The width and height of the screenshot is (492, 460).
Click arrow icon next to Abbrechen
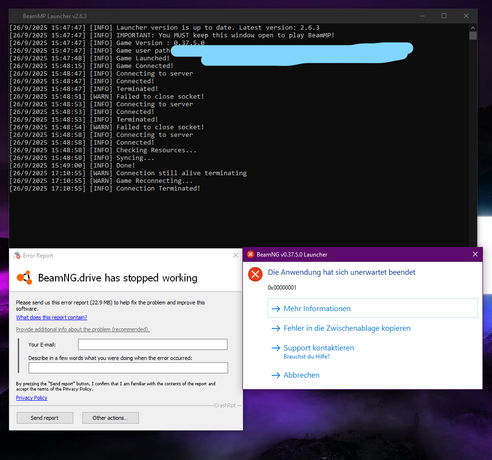[x=276, y=375]
